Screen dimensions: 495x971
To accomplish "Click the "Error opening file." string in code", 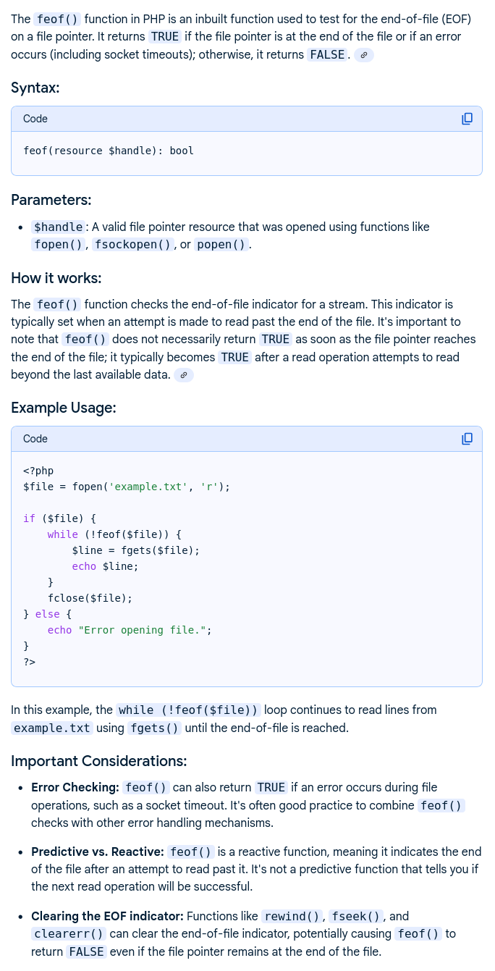I will pos(142,630).
